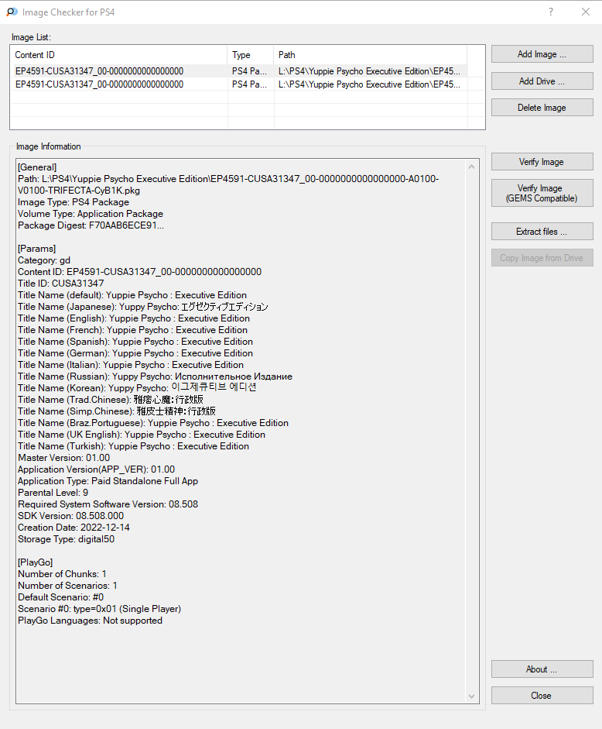
Task: Click the Volume Type: Application Package line
Action: click(x=91, y=214)
